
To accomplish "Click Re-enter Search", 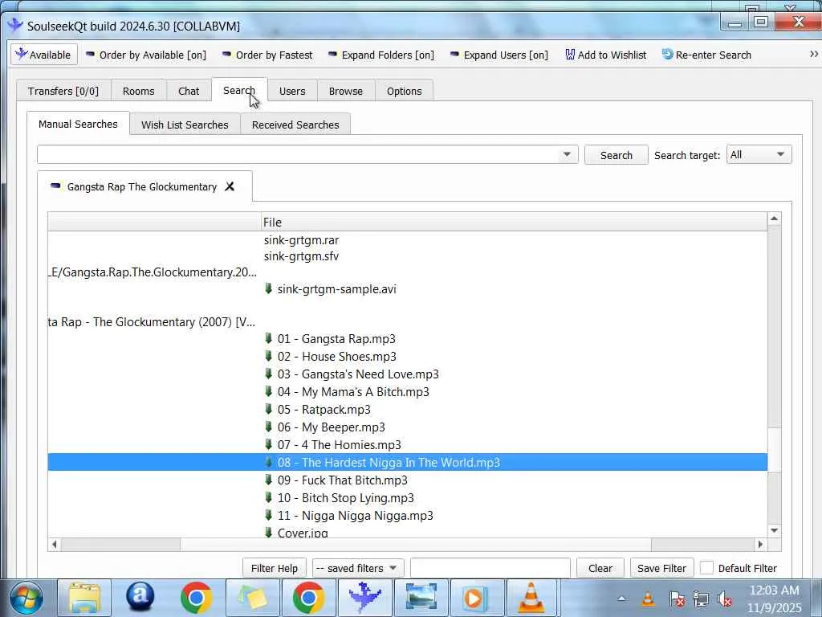I will [706, 55].
